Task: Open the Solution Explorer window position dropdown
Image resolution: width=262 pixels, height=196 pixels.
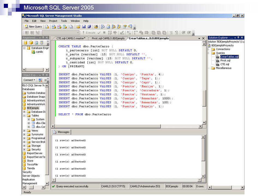Action: click(x=235, y=38)
